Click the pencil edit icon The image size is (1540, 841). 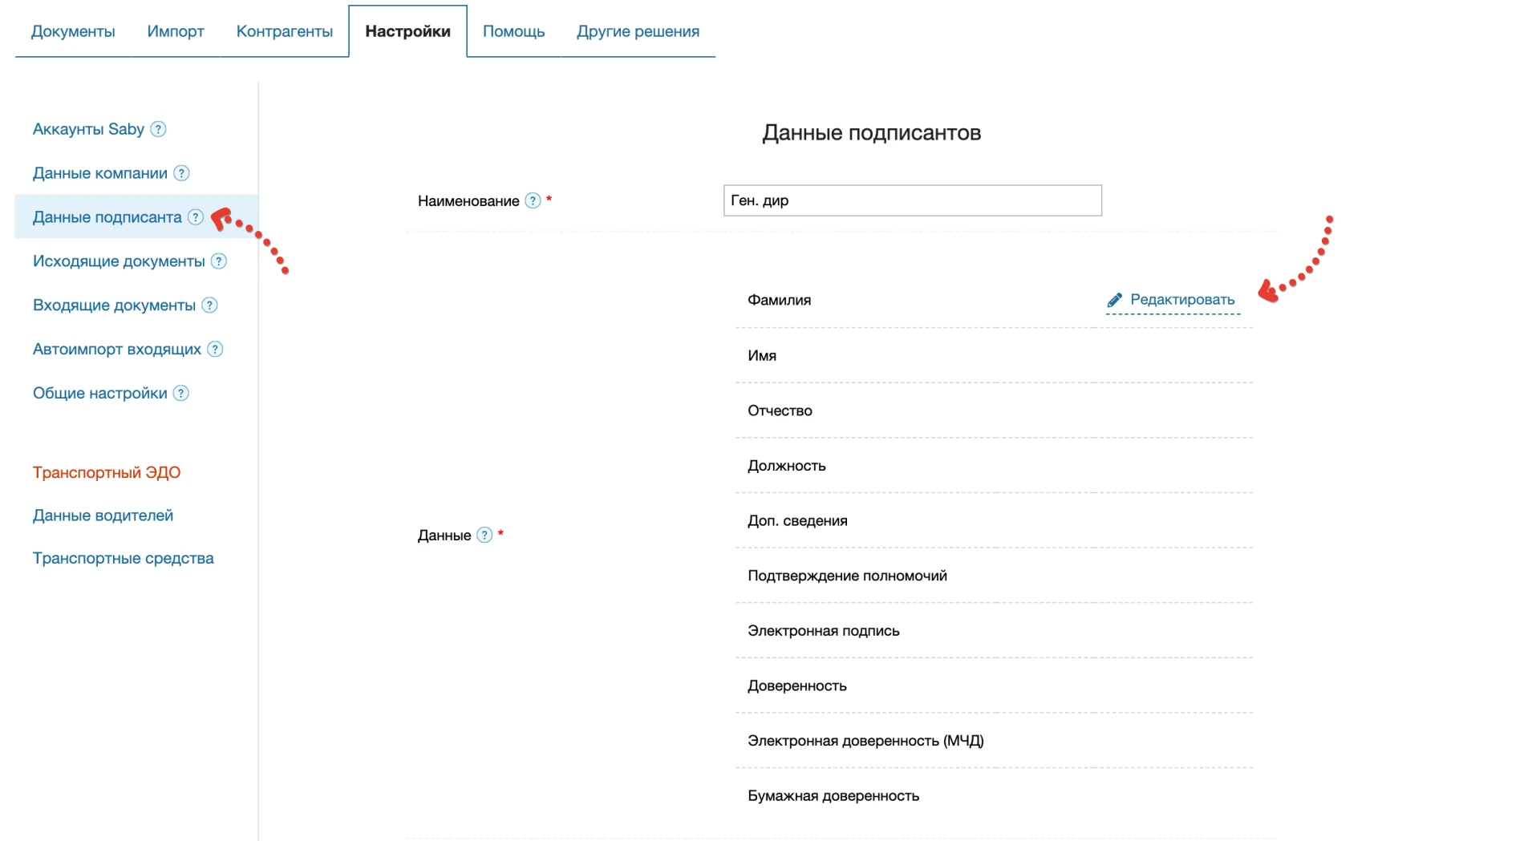pyautogui.click(x=1114, y=300)
